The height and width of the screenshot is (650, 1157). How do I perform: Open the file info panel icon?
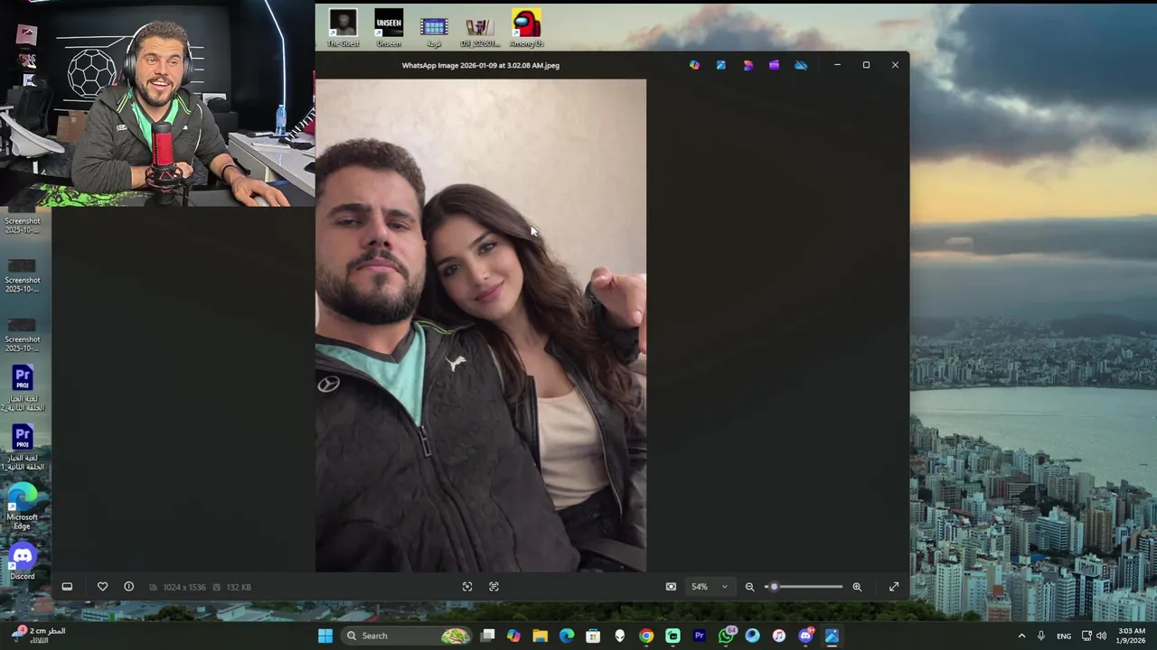[128, 587]
